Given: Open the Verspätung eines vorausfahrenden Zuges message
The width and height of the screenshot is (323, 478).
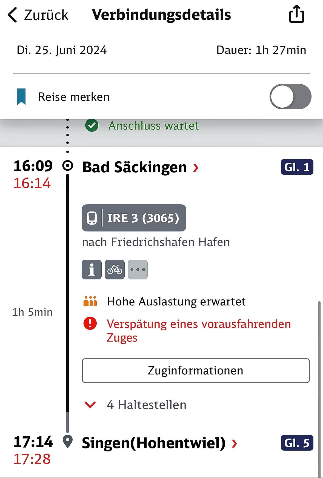Looking at the screenshot, I should pyautogui.click(x=199, y=331).
